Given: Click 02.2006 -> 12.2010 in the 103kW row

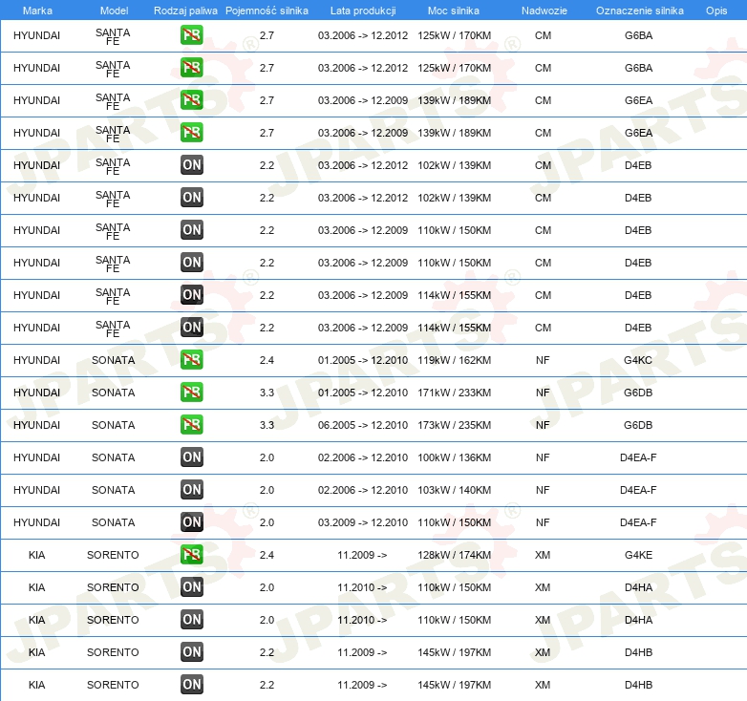Looking at the screenshot, I should tap(363, 490).
